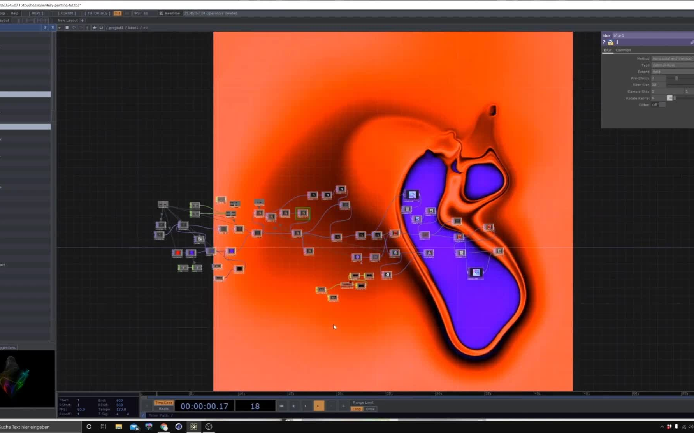
Task: Open the comment editor pencil icon on blur1
Action: pyautogui.click(x=692, y=43)
